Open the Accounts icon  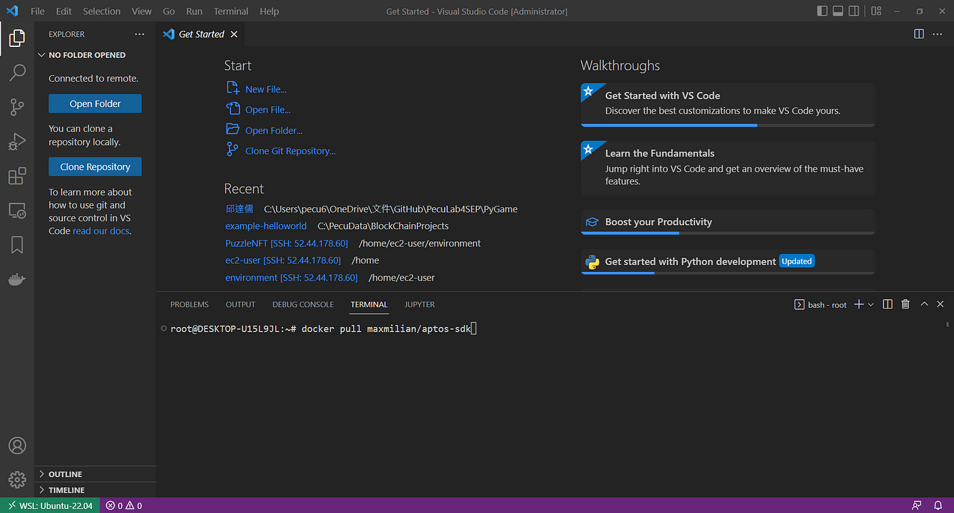(17, 446)
